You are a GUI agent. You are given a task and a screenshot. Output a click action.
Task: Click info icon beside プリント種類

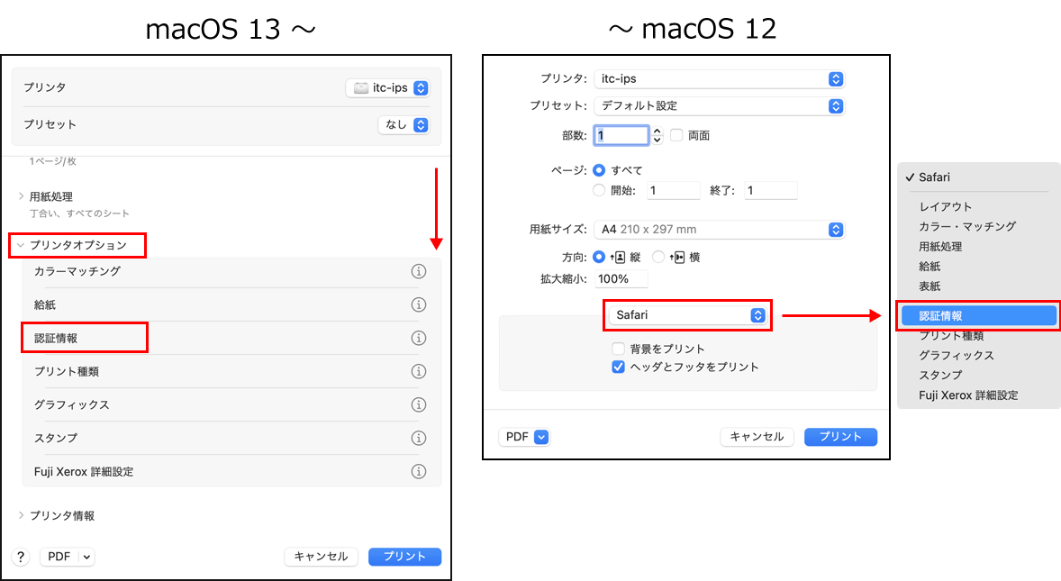pos(418,371)
